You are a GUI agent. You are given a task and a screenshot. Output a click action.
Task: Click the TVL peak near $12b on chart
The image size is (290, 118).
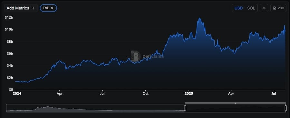pyautogui.click(x=199, y=18)
